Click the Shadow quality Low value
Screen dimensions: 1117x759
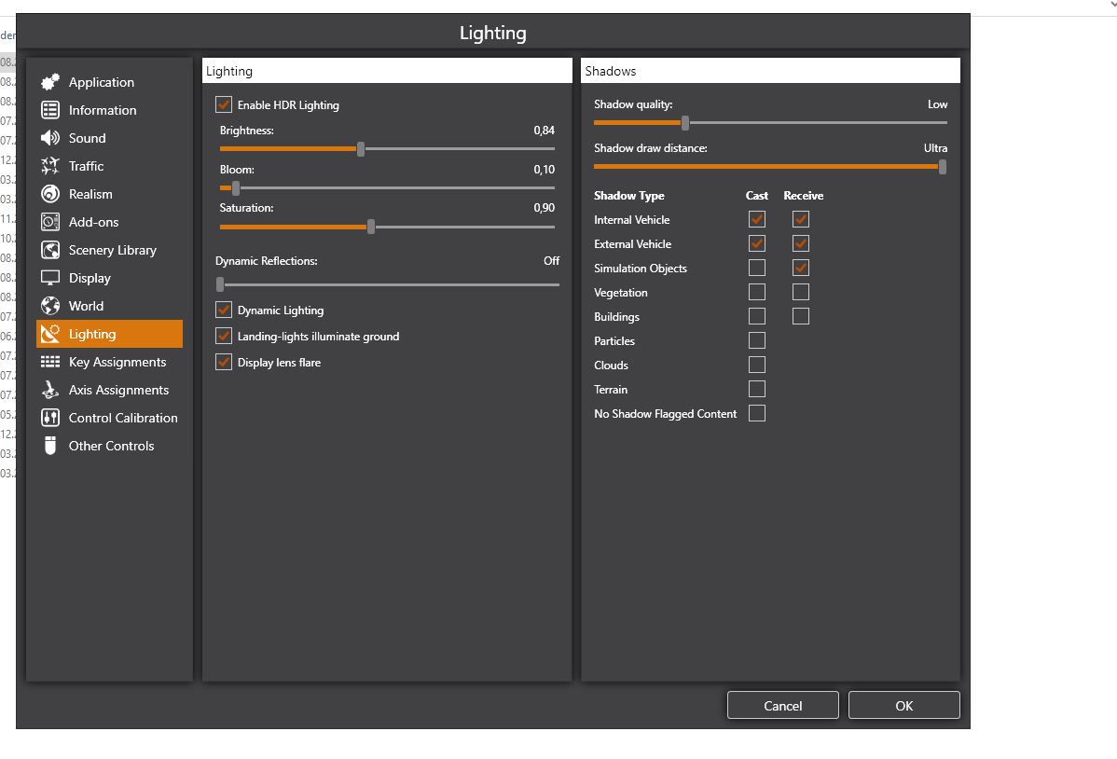pyautogui.click(x=937, y=104)
